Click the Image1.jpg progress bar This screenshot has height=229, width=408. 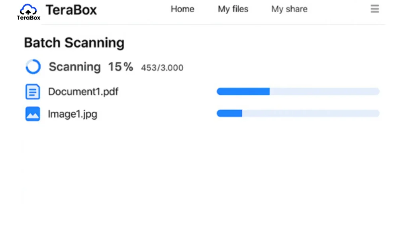click(298, 113)
